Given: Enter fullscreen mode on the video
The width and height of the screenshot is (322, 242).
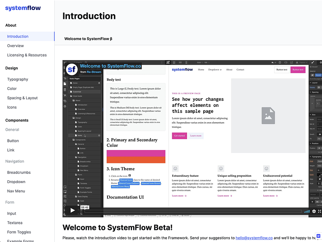Looking at the screenshot, I should 320,211.
